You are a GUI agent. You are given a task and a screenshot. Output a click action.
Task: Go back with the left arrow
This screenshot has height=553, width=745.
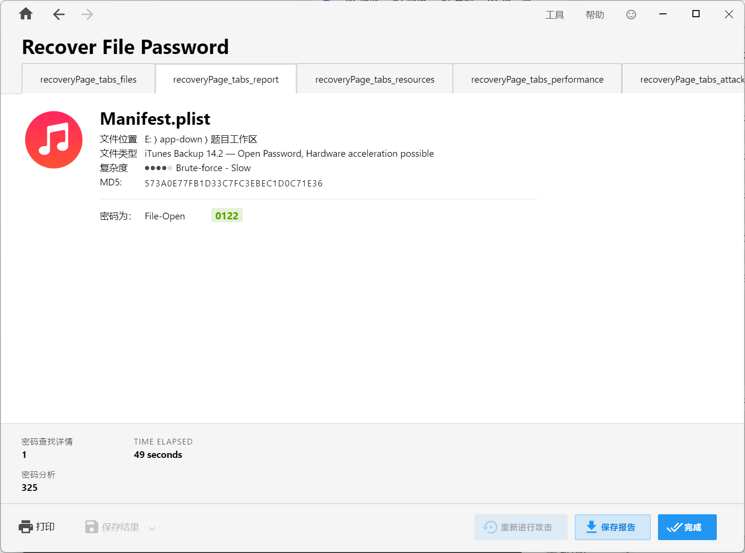[59, 14]
